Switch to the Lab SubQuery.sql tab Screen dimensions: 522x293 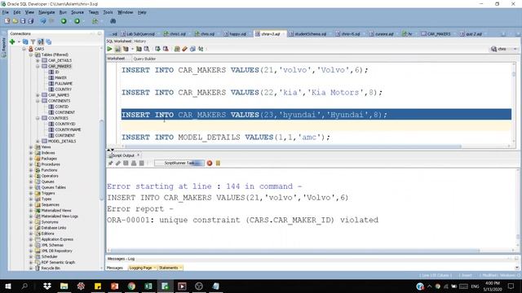click(138, 34)
